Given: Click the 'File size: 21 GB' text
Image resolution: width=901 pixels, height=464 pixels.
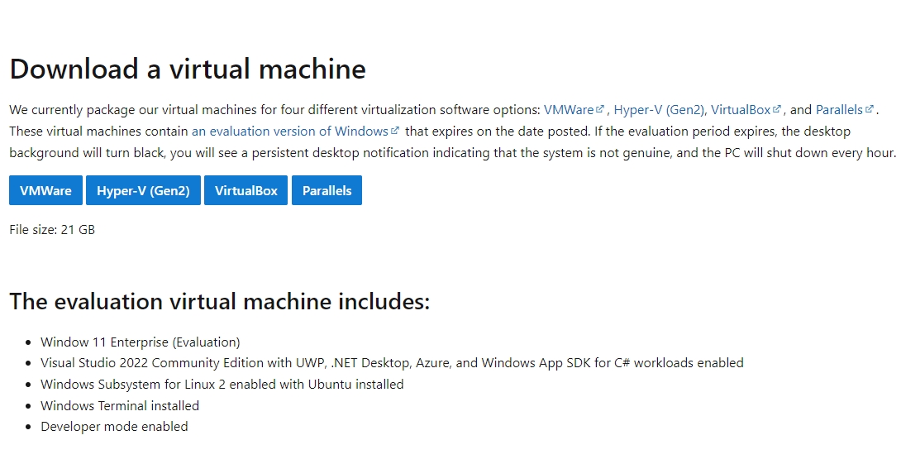Looking at the screenshot, I should (52, 230).
